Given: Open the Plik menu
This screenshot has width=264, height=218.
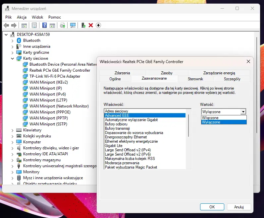Looking at the screenshot, I should 8,17.
